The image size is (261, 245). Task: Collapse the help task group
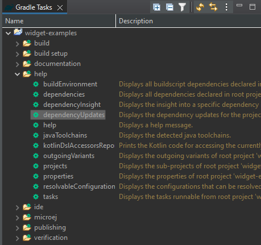tap(17, 74)
